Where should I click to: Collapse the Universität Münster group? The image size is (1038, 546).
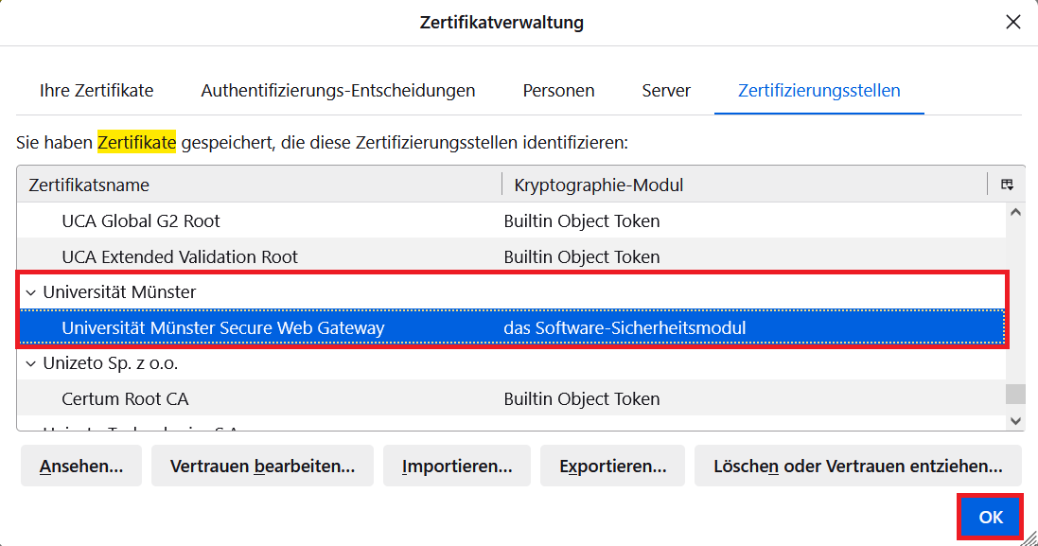point(30,292)
